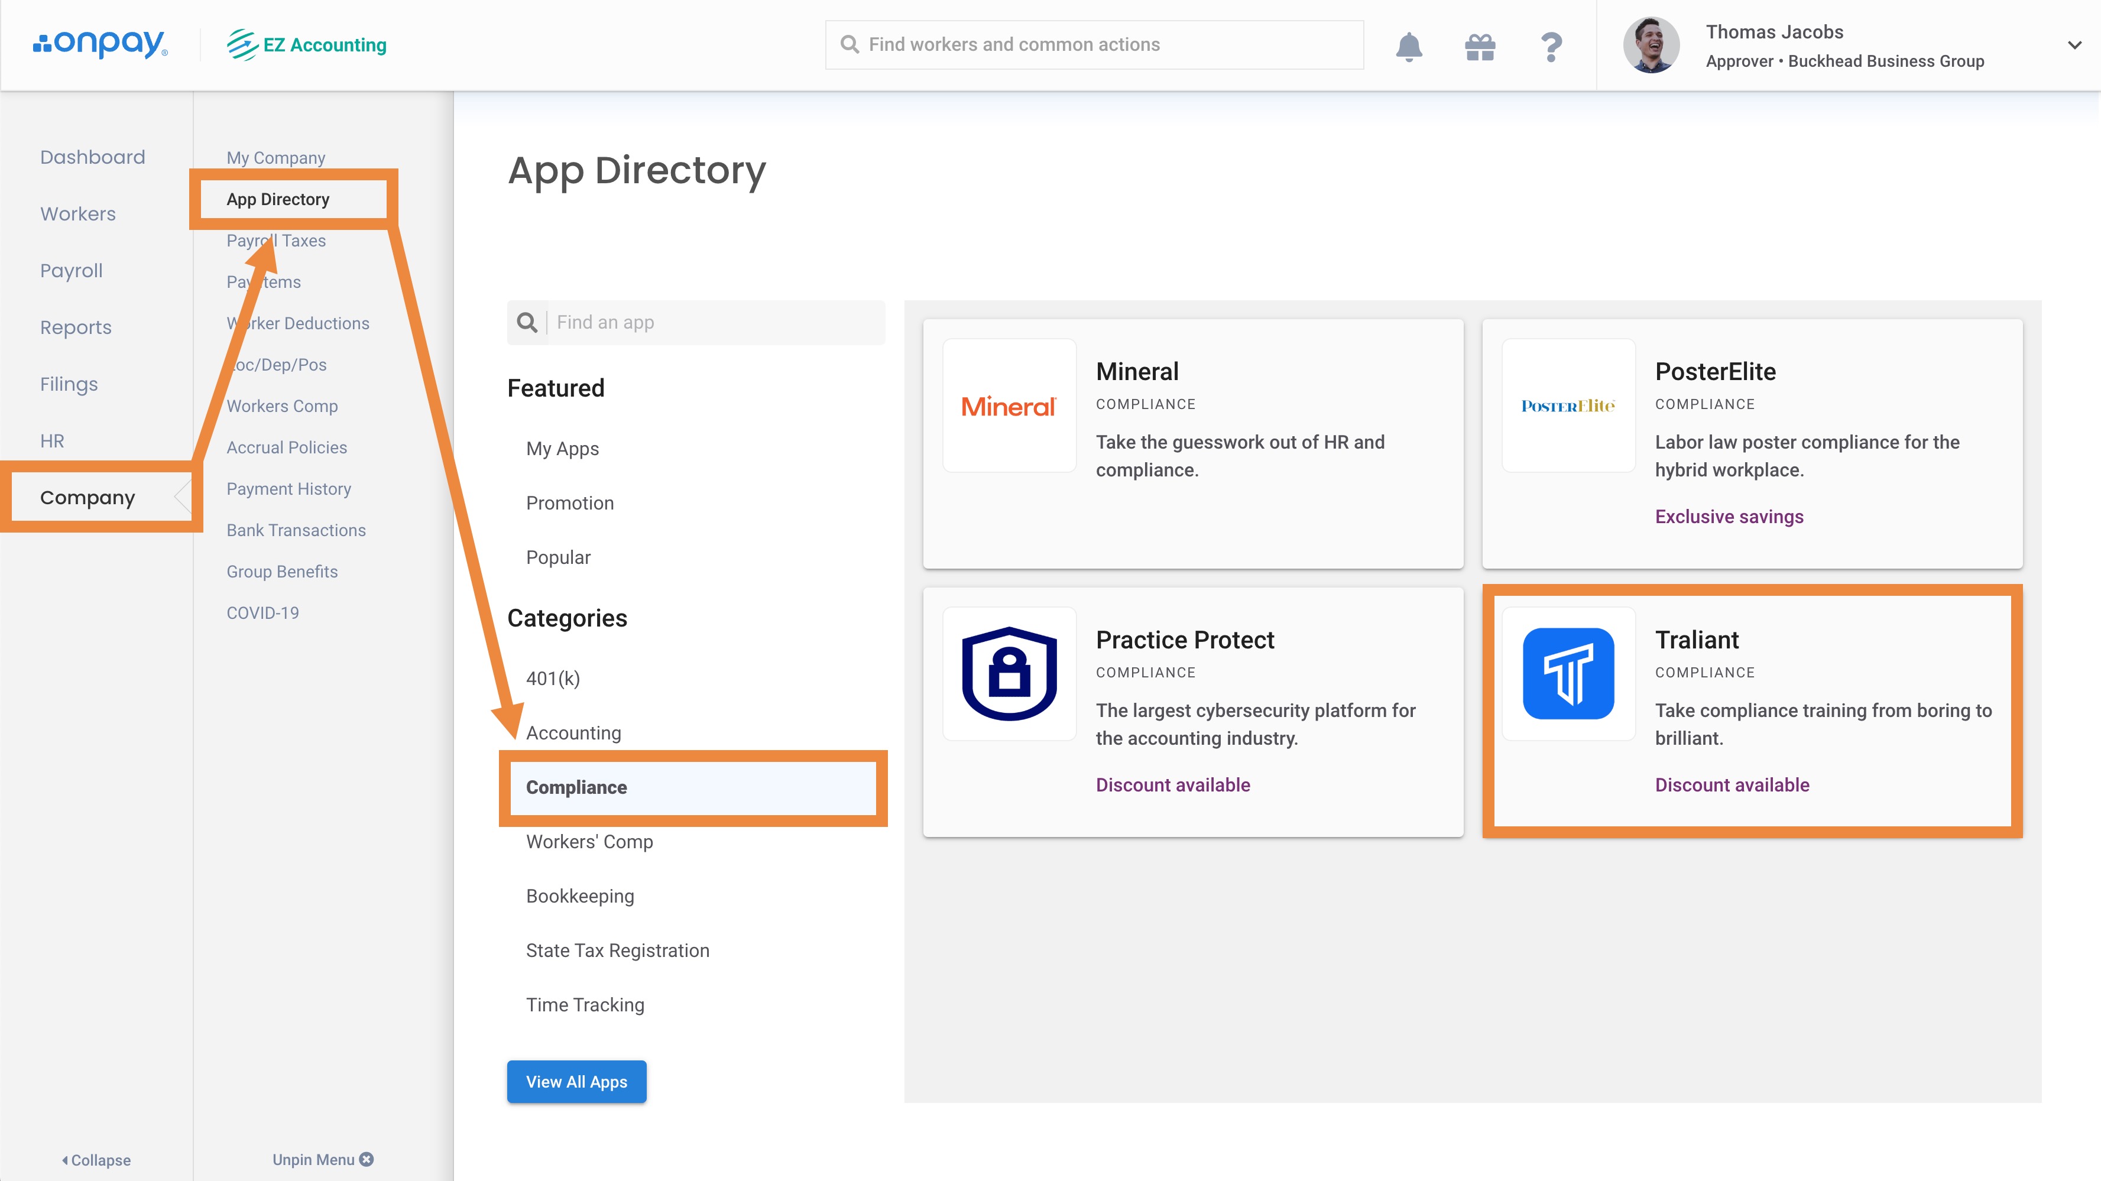
Task: Open Workers Comp submenu item
Action: click(x=281, y=406)
